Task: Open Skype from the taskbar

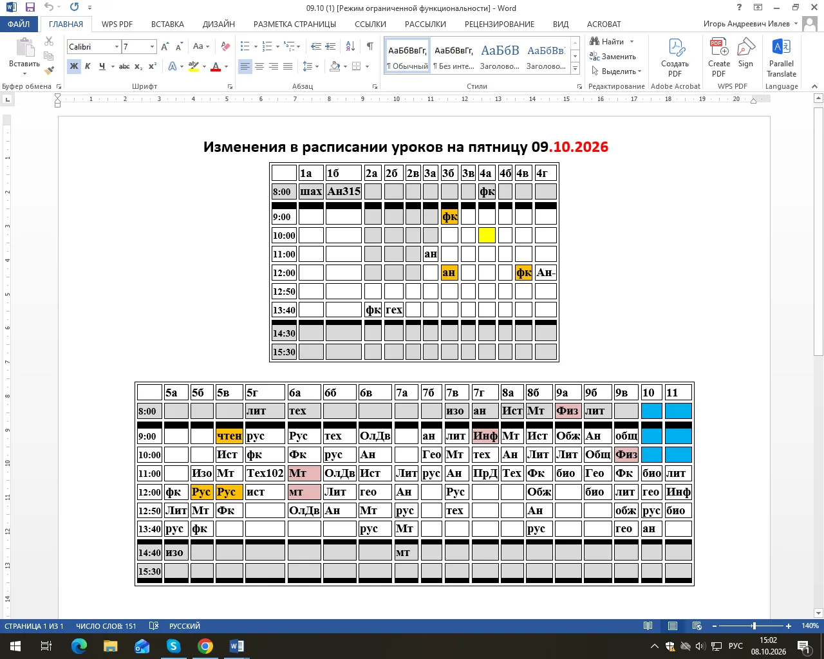Action: [x=174, y=646]
